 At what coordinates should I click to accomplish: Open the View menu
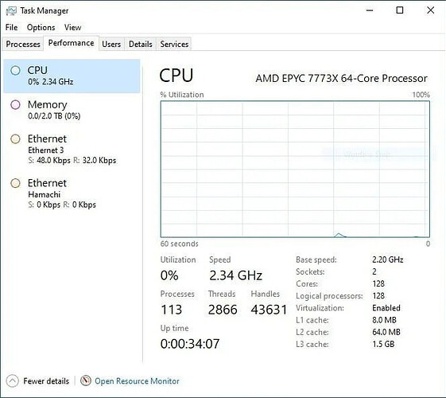[x=73, y=27]
